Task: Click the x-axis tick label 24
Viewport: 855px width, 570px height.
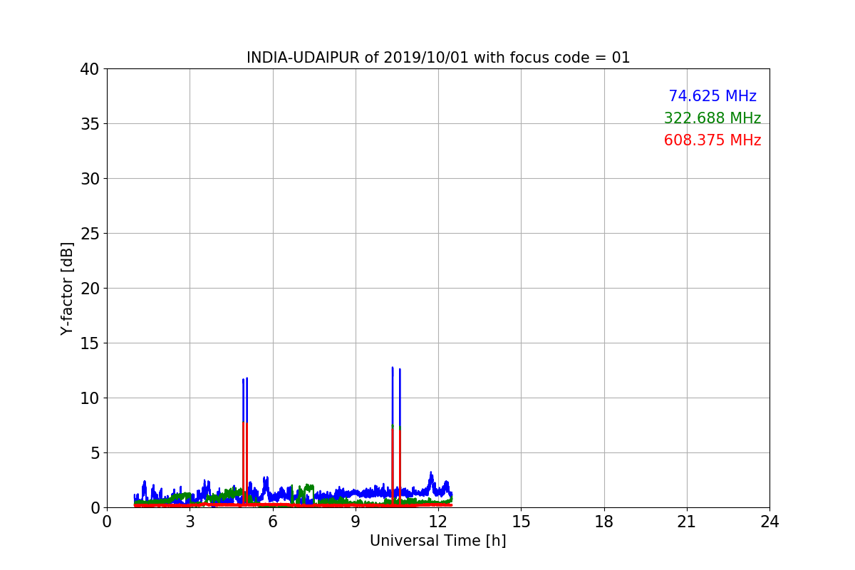Action: 769,522
